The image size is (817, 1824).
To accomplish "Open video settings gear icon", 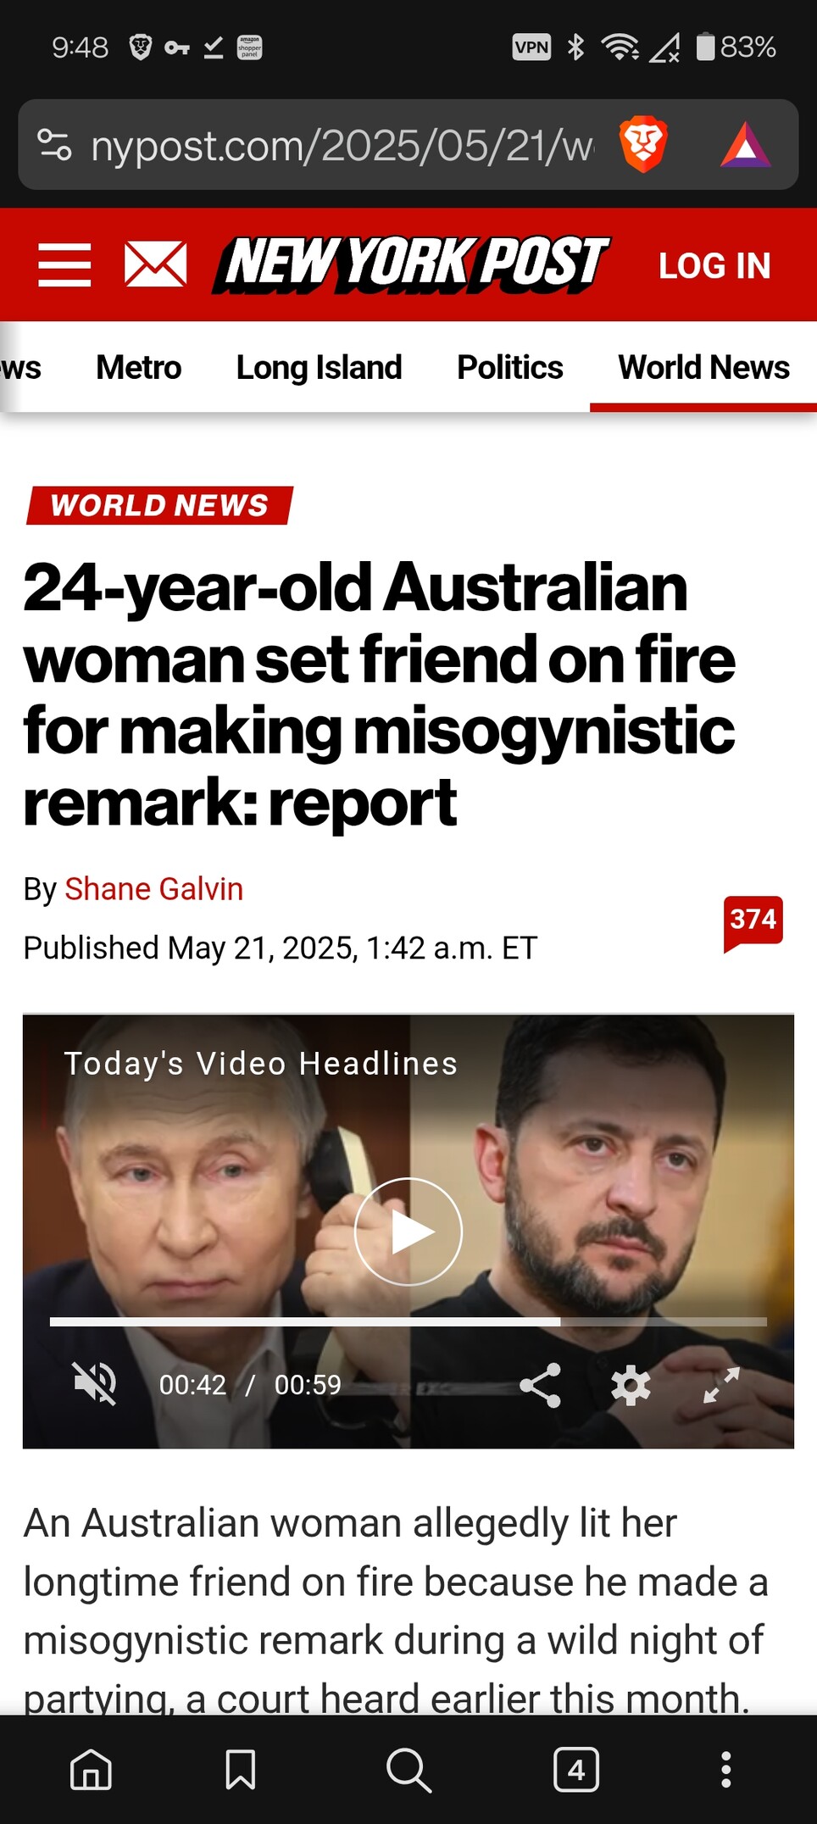I will (x=631, y=1385).
